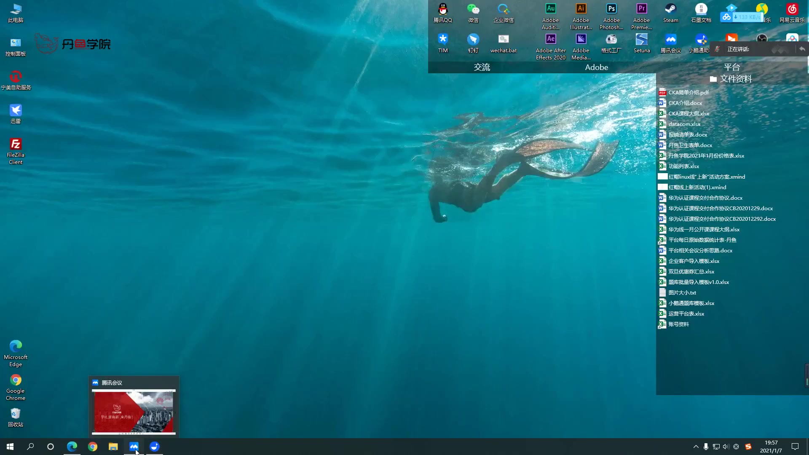Click the return arrow on meeting bar
Viewport: 809px width, 455px height.
802,49
